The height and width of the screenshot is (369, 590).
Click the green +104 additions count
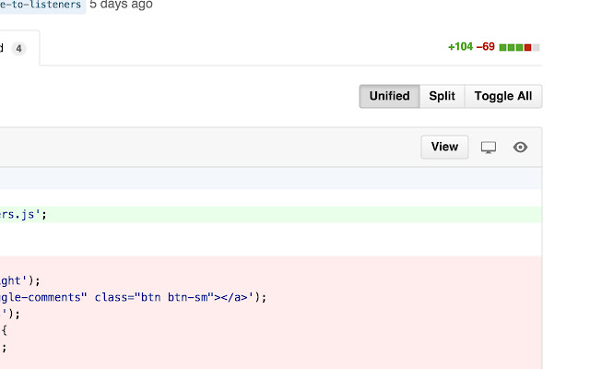(460, 47)
